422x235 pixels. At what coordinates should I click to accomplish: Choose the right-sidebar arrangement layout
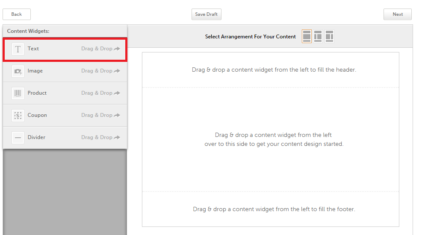[329, 37]
